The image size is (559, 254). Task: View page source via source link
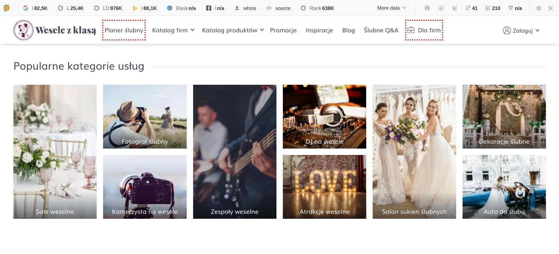click(x=278, y=8)
